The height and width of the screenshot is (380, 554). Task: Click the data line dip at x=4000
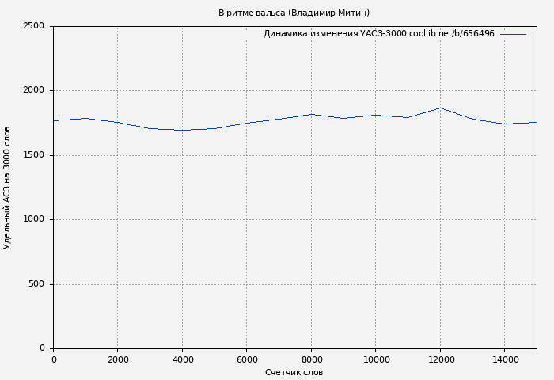click(x=182, y=130)
